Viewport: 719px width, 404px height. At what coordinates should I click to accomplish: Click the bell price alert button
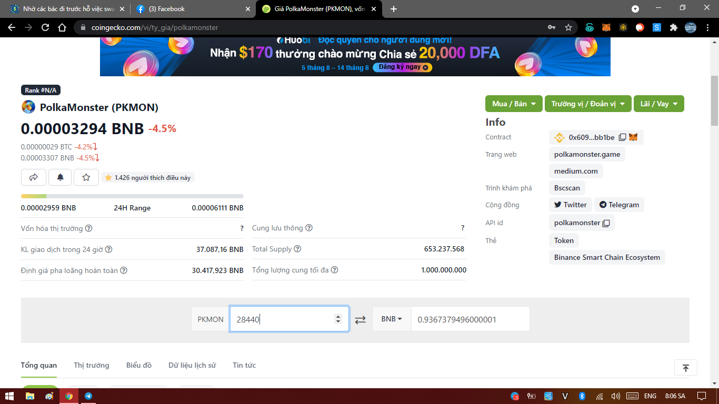coord(60,177)
